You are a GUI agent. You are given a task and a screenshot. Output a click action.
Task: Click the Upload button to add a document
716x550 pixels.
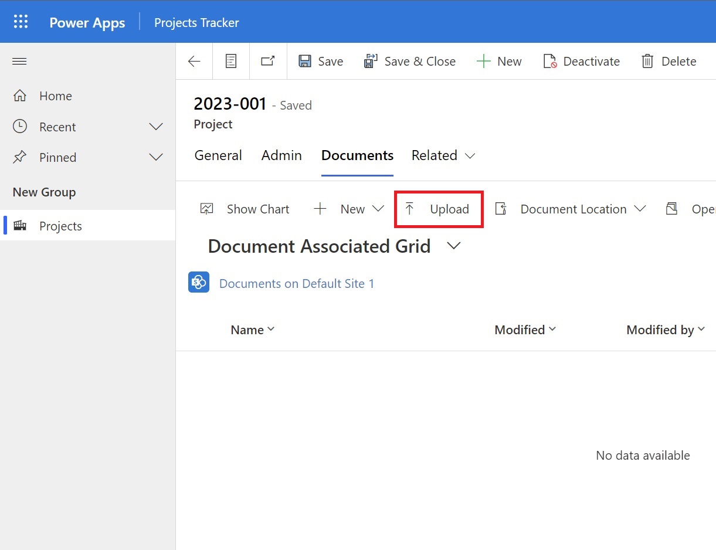[x=438, y=209]
